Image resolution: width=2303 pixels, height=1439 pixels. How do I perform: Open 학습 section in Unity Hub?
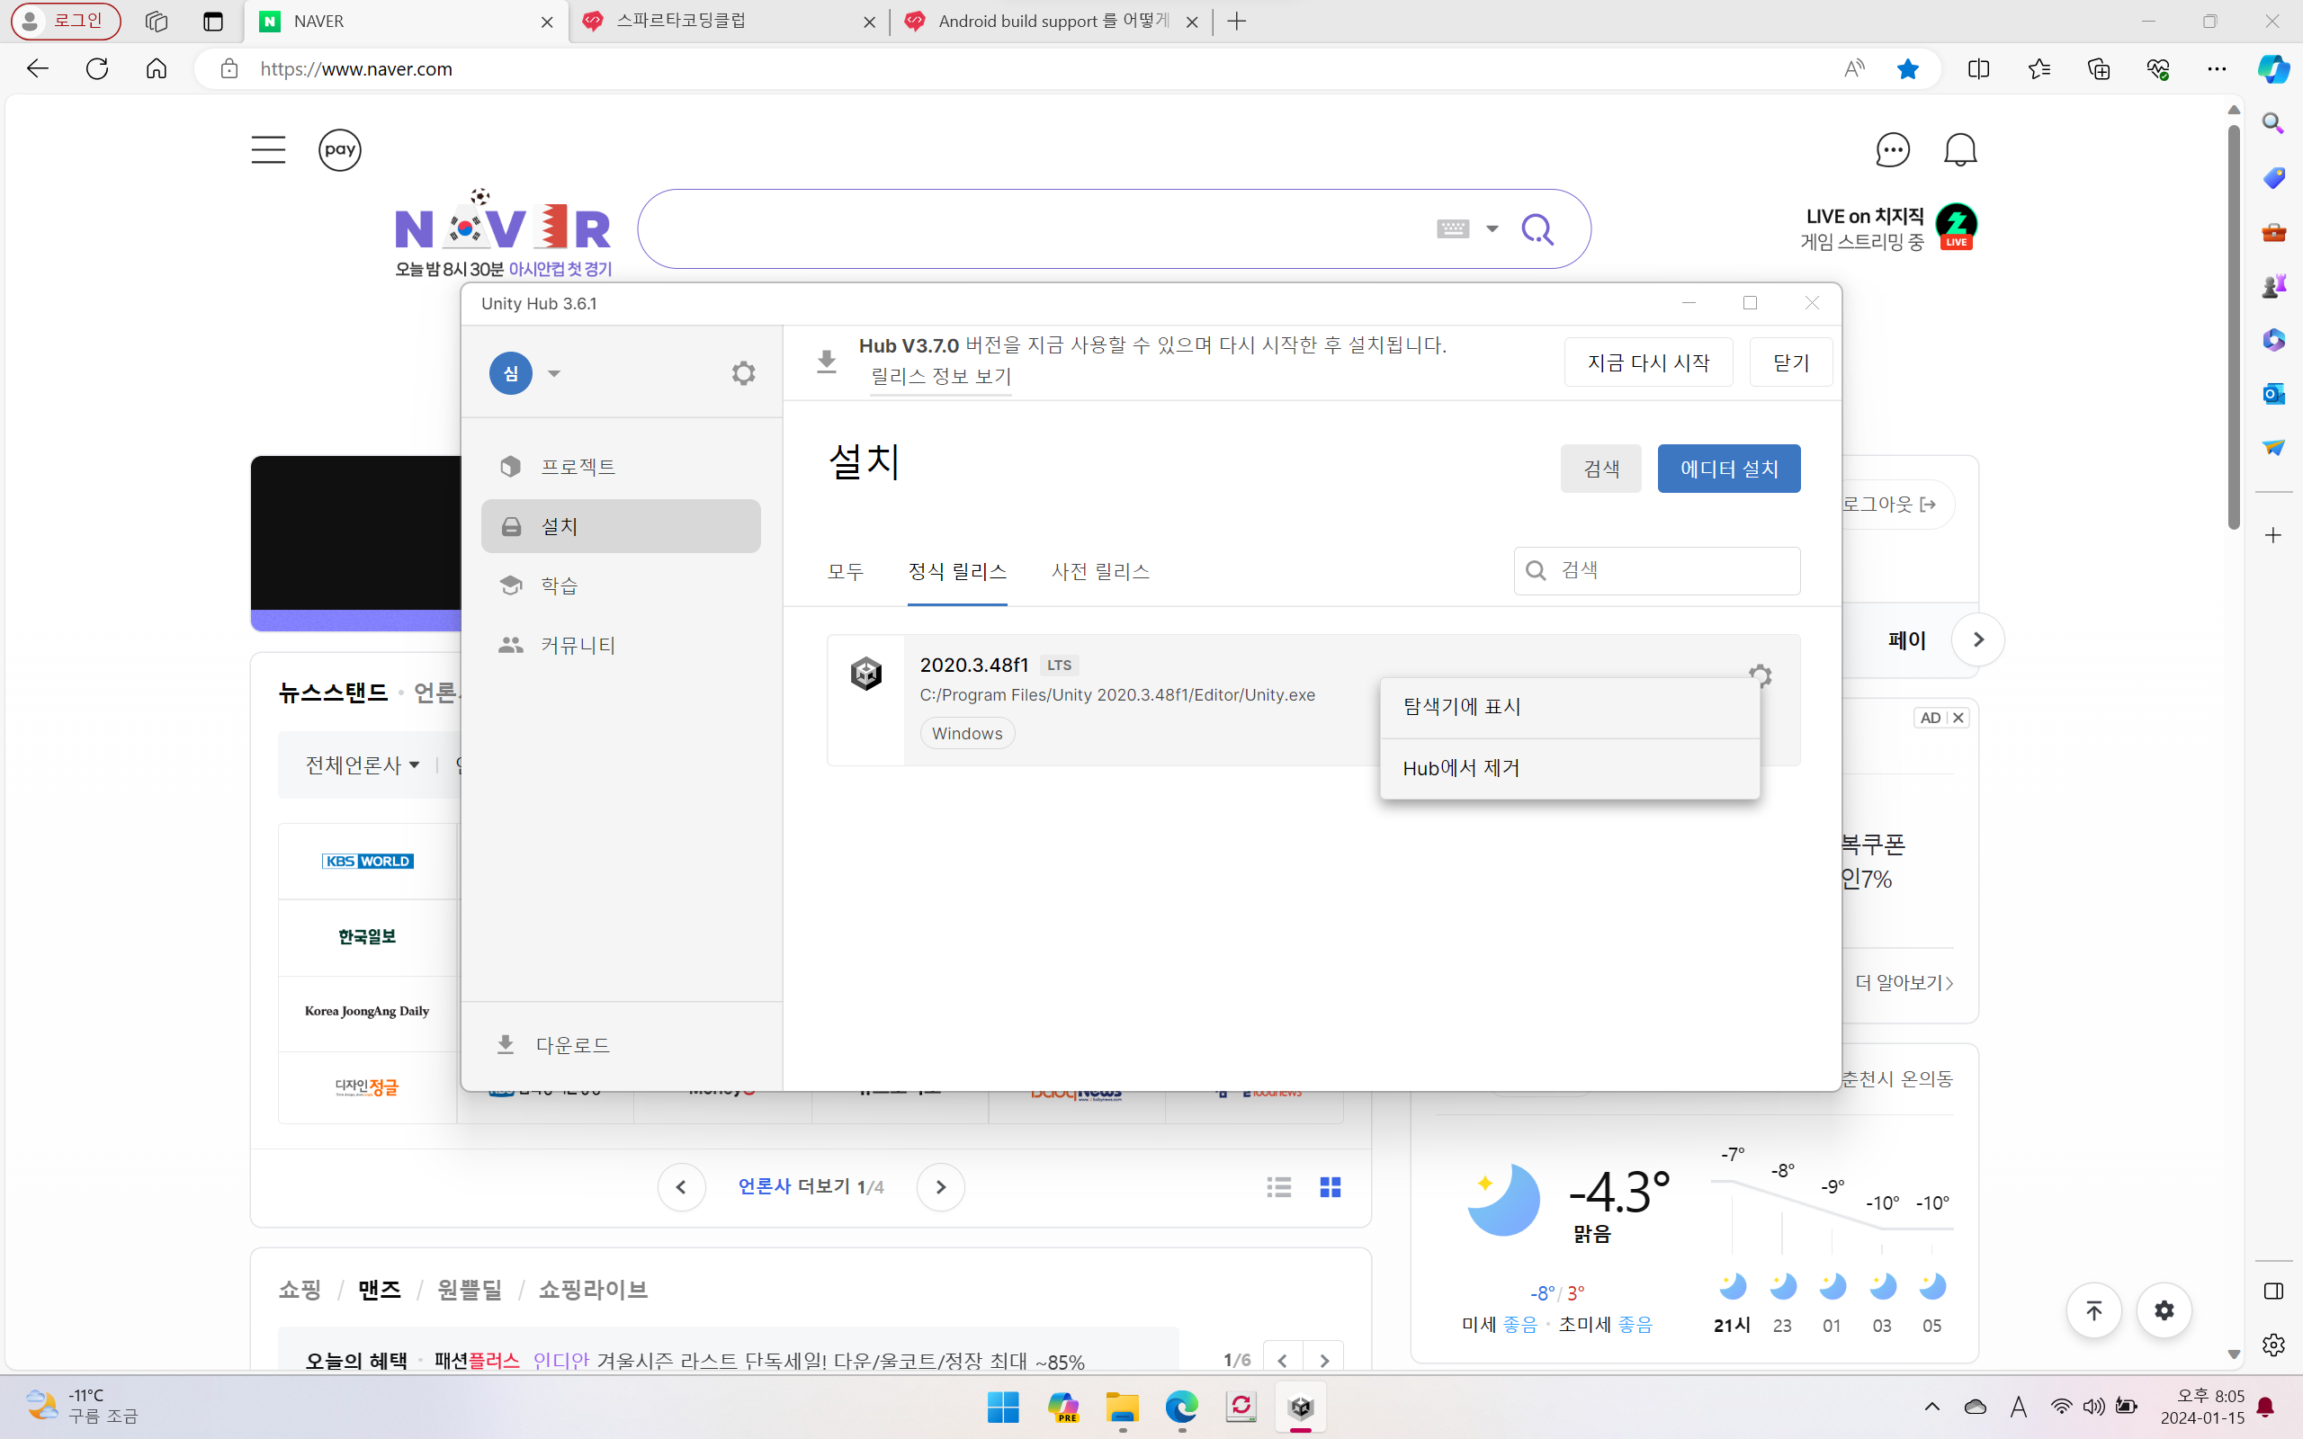pos(621,585)
